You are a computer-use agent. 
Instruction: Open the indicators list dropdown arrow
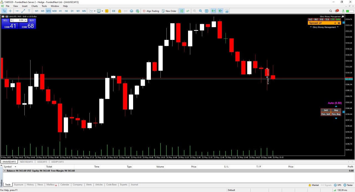click(x=102, y=11)
